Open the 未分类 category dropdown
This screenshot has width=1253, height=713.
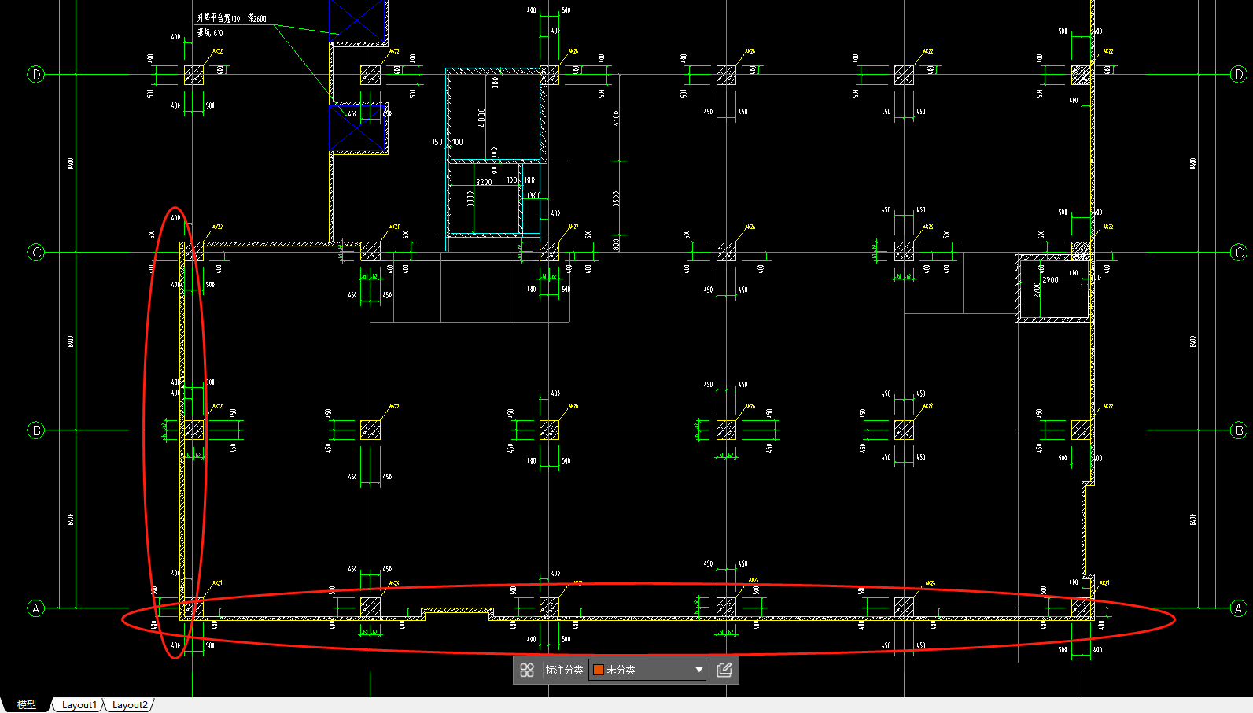click(647, 670)
